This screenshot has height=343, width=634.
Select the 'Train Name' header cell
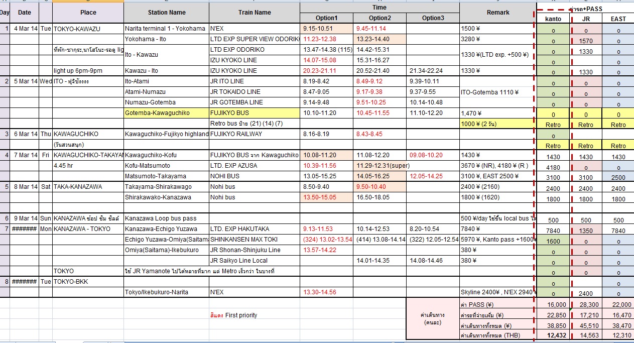255,13
